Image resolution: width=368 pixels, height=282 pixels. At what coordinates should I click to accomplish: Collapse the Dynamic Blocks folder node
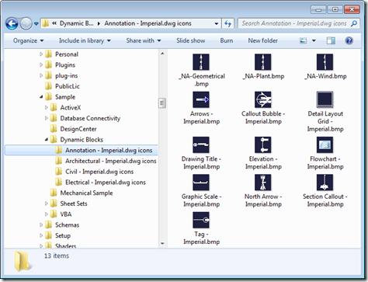pyautogui.click(x=47, y=140)
